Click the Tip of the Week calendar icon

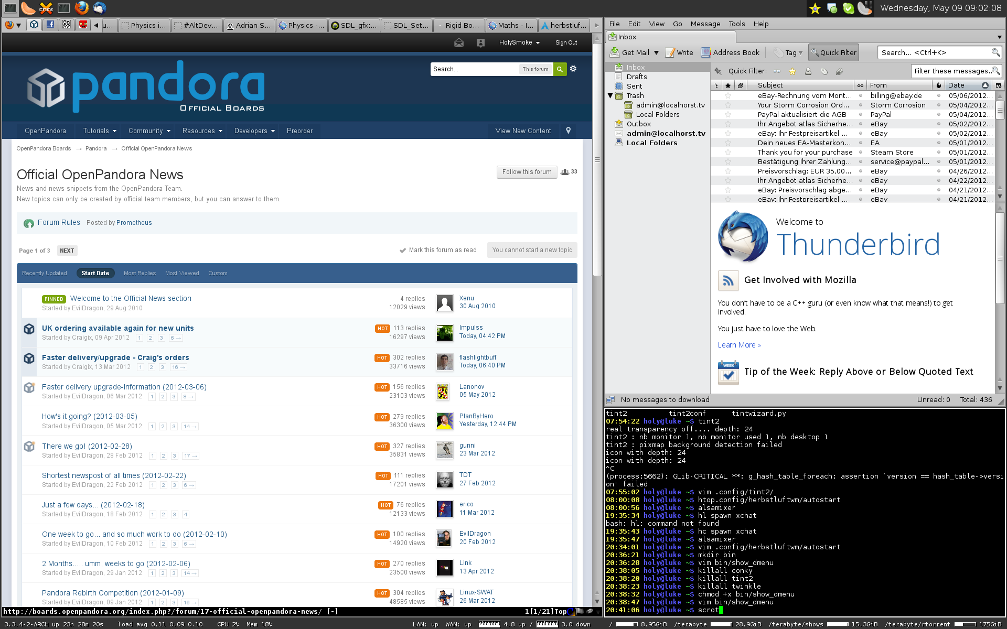728,372
